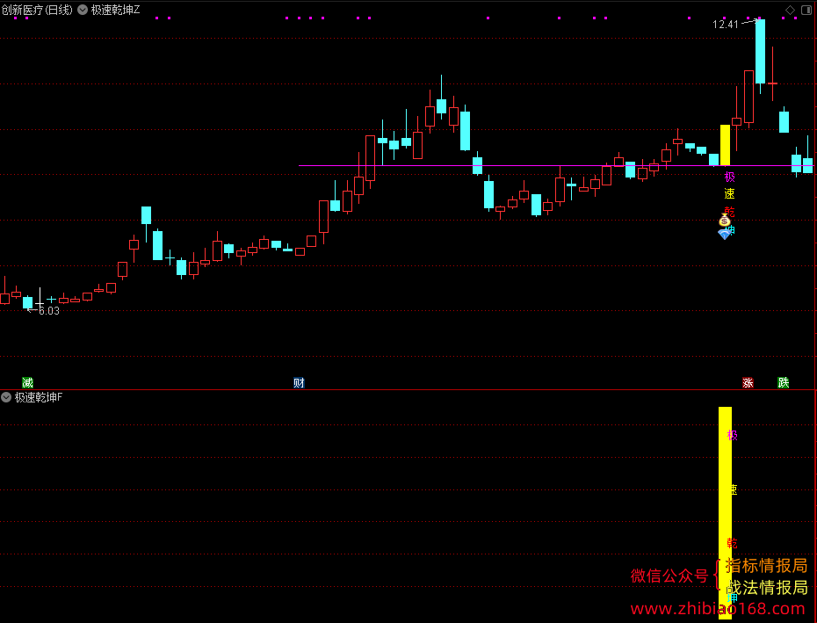Open the 极速乾坤F sub-chart dropdown arrow

(6, 397)
